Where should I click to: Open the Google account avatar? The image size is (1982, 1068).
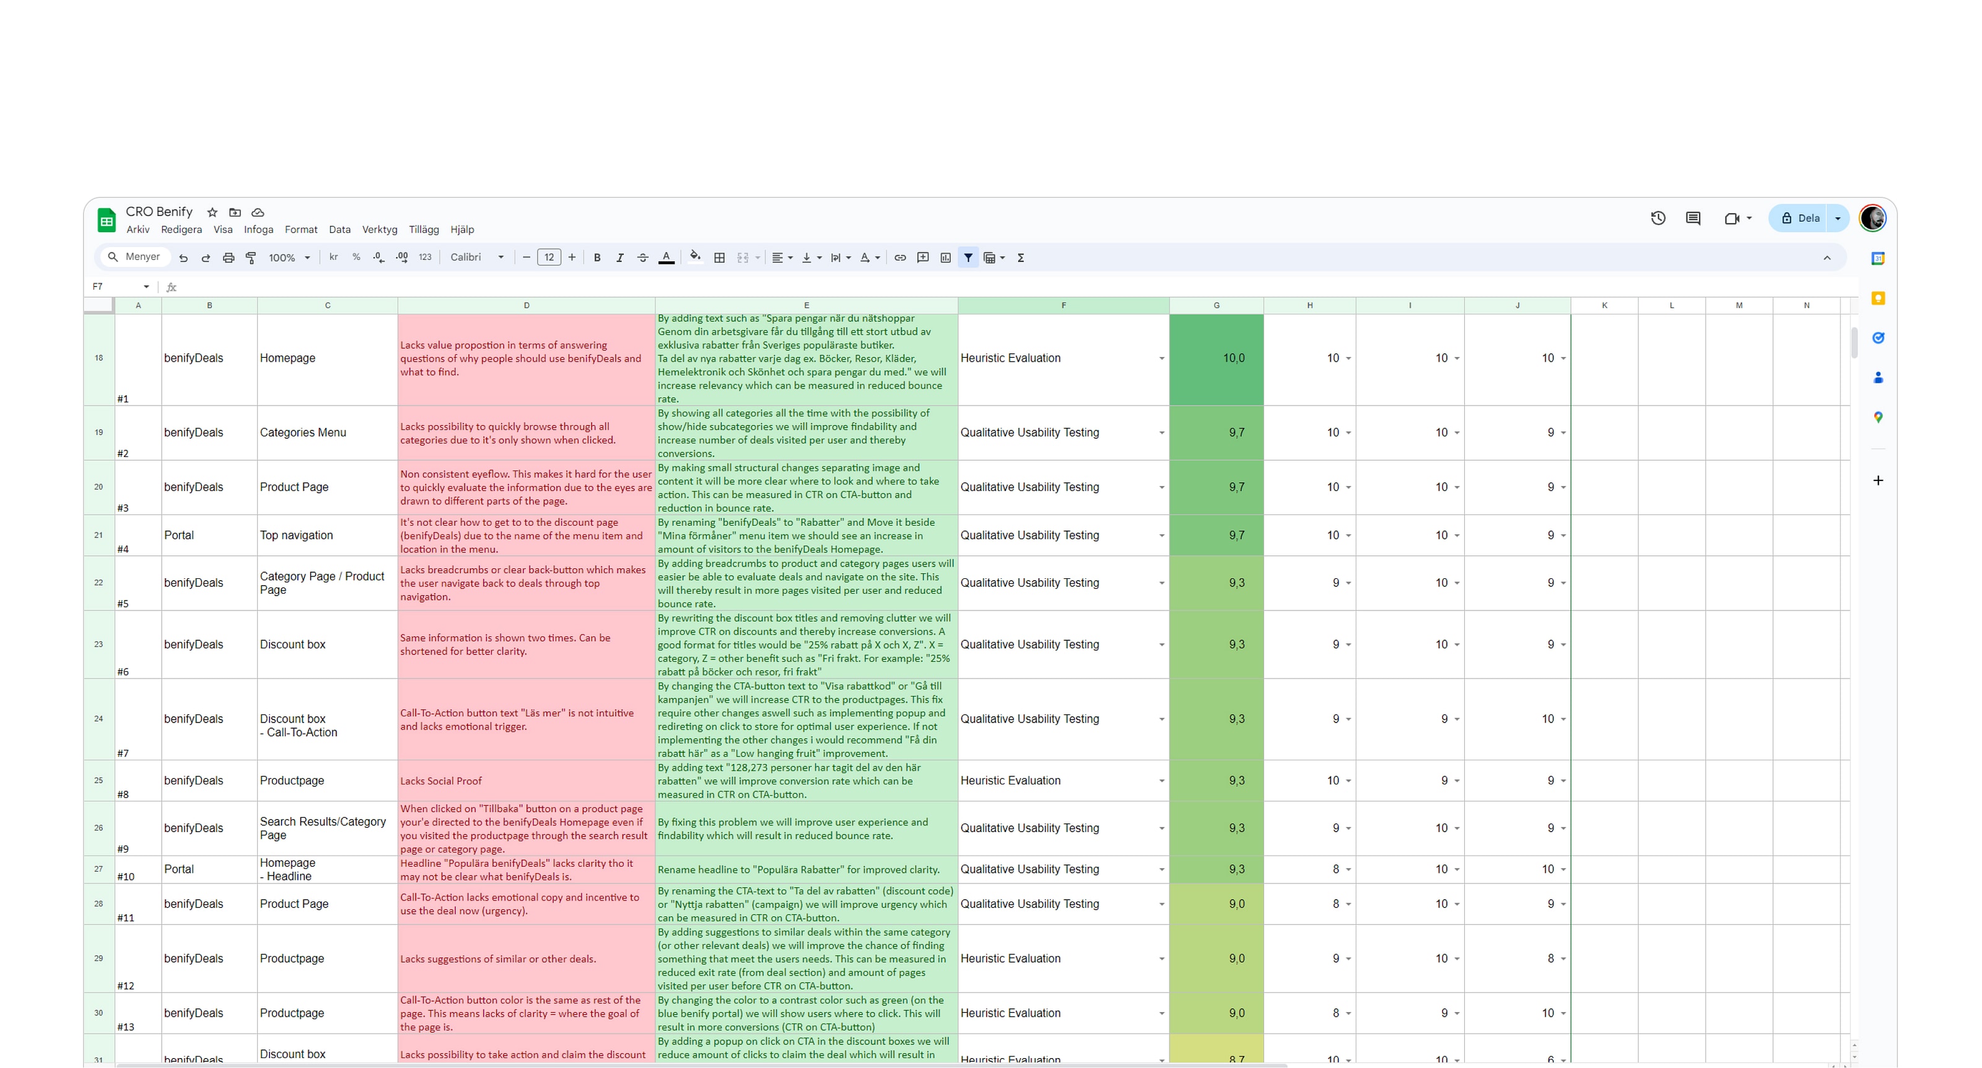(1873, 219)
